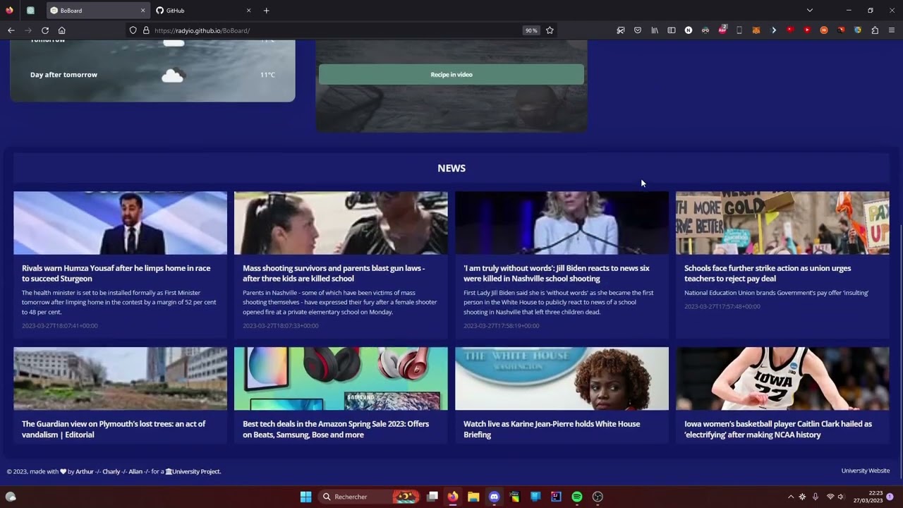Open the screenshot scissors tool in toolbar
903x508 pixels.
click(x=621, y=30)
